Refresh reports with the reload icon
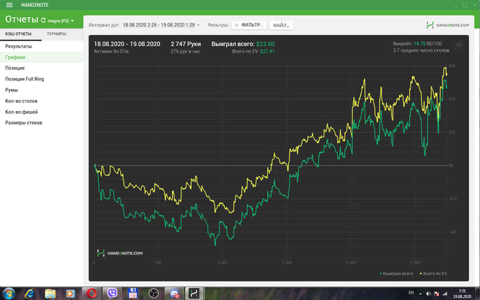 pos(43,20)
